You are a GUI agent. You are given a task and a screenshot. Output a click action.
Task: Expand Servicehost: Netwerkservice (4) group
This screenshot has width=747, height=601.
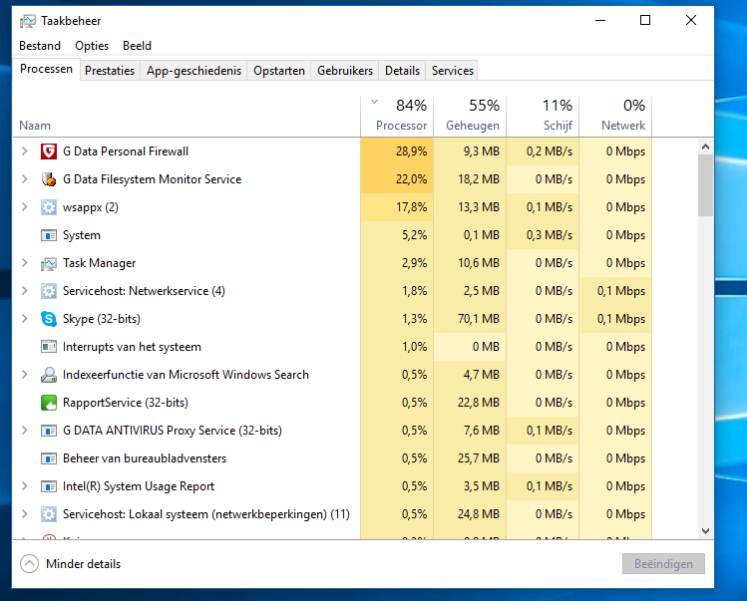tap(25, 291)
